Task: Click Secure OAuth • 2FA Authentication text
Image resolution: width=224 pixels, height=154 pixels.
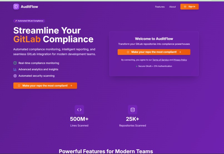Action: point(155,66)
